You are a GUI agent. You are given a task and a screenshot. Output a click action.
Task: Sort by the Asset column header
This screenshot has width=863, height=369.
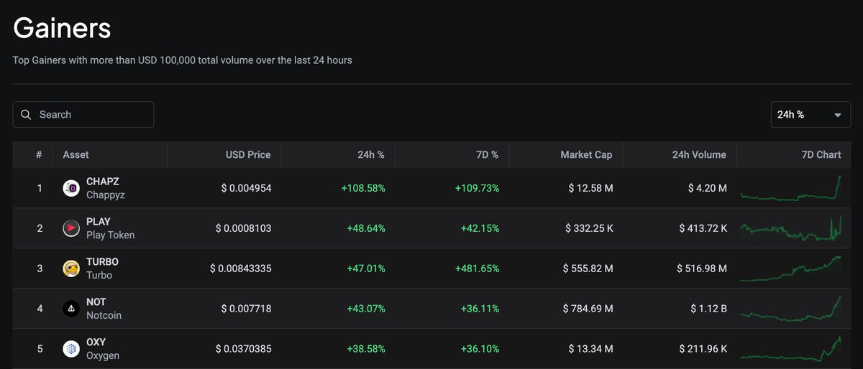tap(76, 155)
